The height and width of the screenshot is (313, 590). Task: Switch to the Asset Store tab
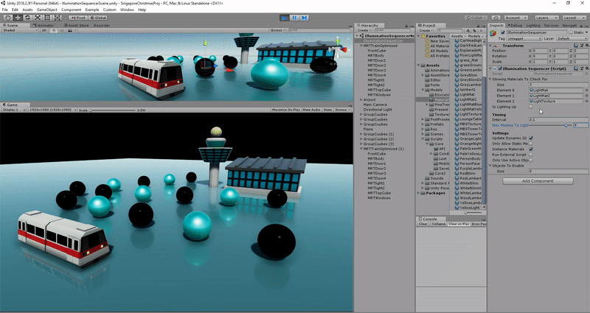click(77, 26)
